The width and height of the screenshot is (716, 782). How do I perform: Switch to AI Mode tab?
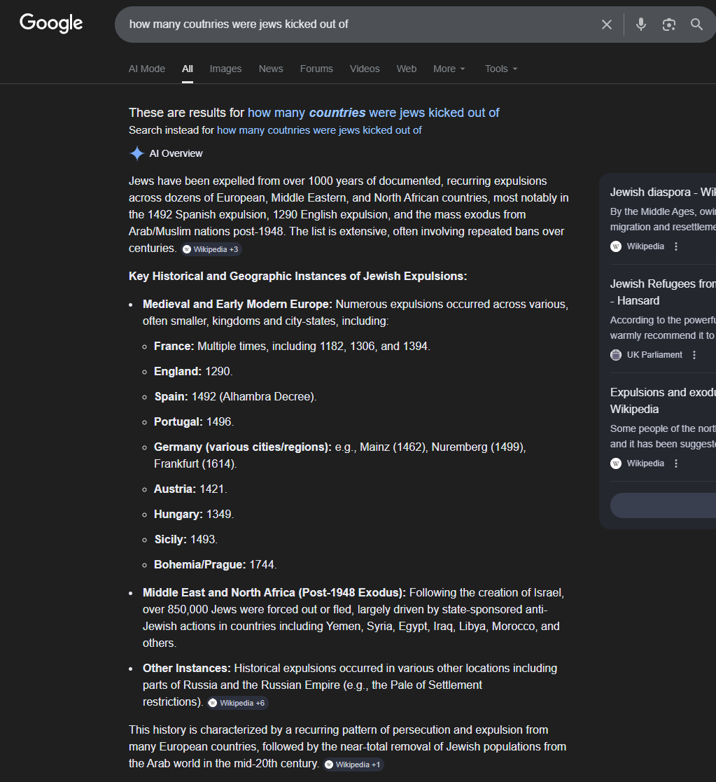click(146, 69)
